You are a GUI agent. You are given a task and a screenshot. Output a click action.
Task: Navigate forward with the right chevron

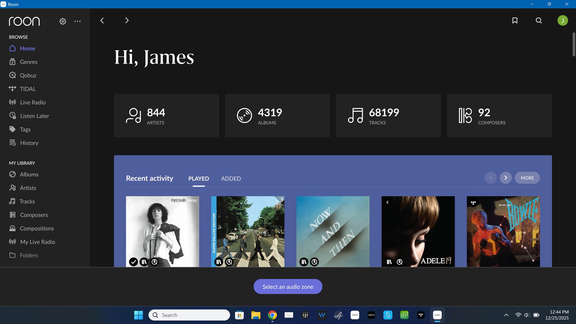click(127, 20)
